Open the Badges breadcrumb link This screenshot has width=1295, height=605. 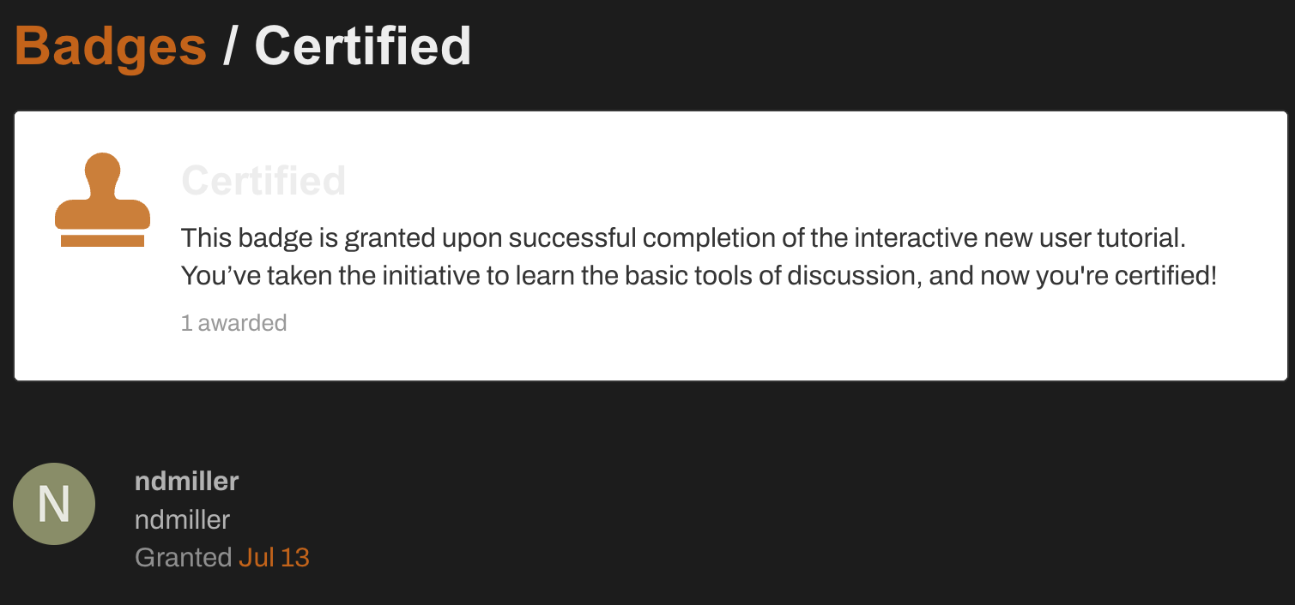coord(111,45)
